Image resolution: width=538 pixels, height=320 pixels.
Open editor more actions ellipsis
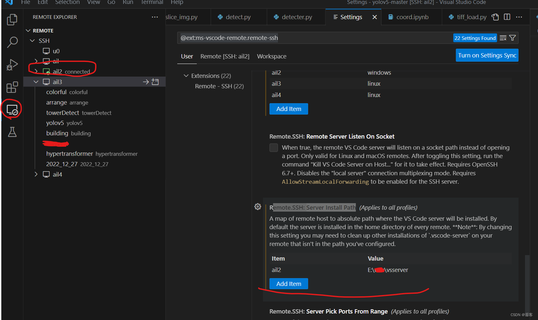[519, 17]
